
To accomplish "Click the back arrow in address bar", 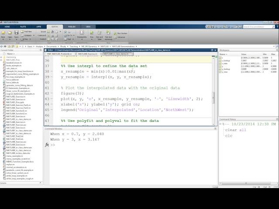I will coord(2,47).
